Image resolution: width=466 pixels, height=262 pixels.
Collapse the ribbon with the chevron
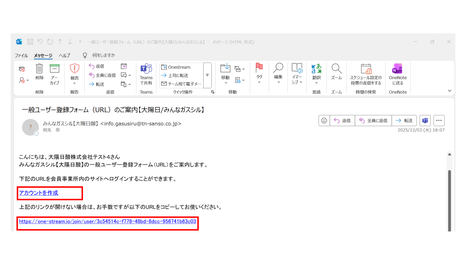[x=450, y=90]
